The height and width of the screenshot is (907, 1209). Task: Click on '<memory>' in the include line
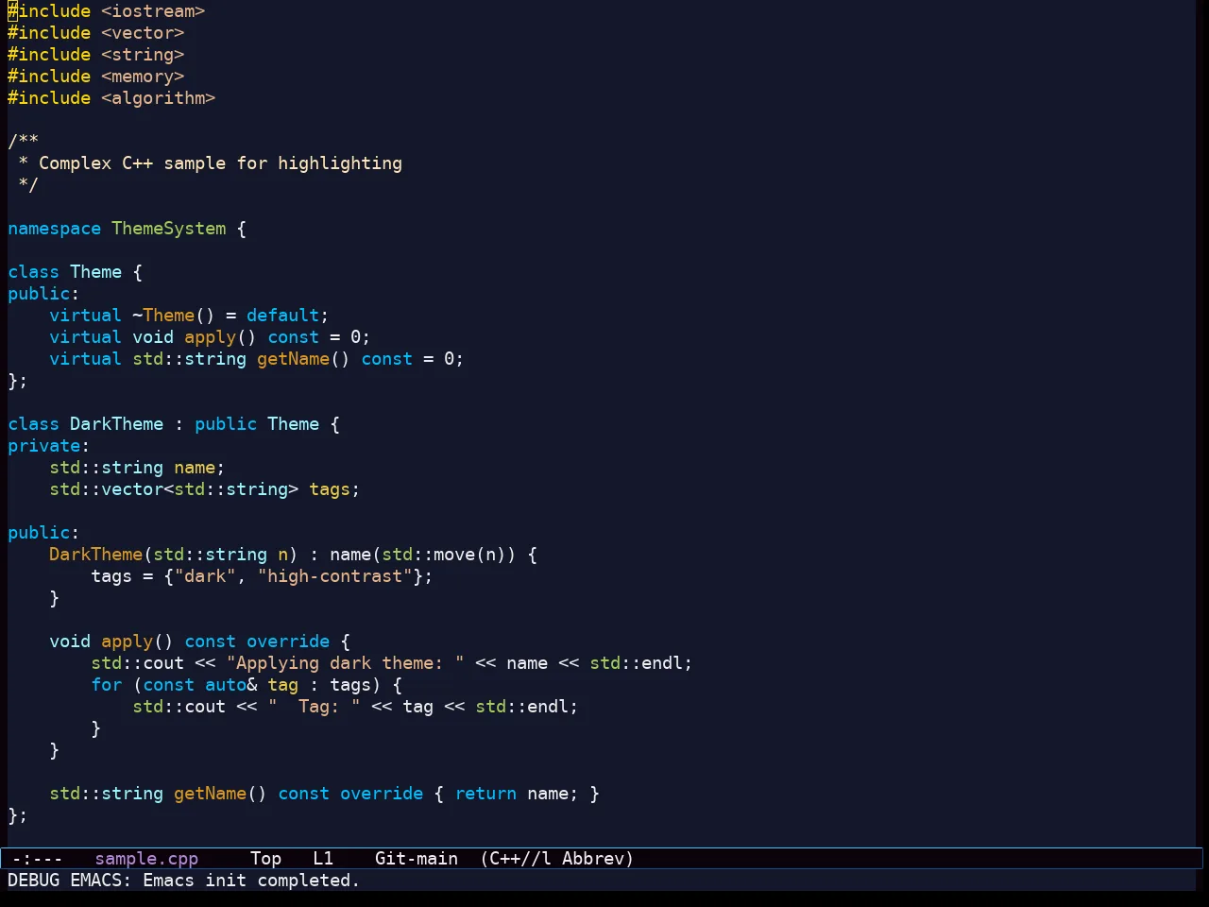point(143,77)
